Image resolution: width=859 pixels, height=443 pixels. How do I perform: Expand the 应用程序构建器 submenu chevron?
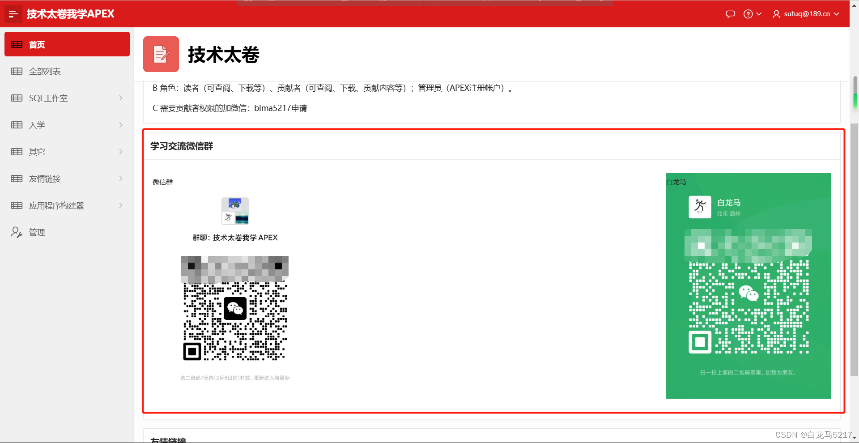pyautogui.click(x=121, y=205)
